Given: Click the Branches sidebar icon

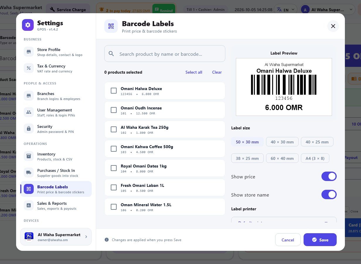Looking at the screenshot, I should point(29,96).
